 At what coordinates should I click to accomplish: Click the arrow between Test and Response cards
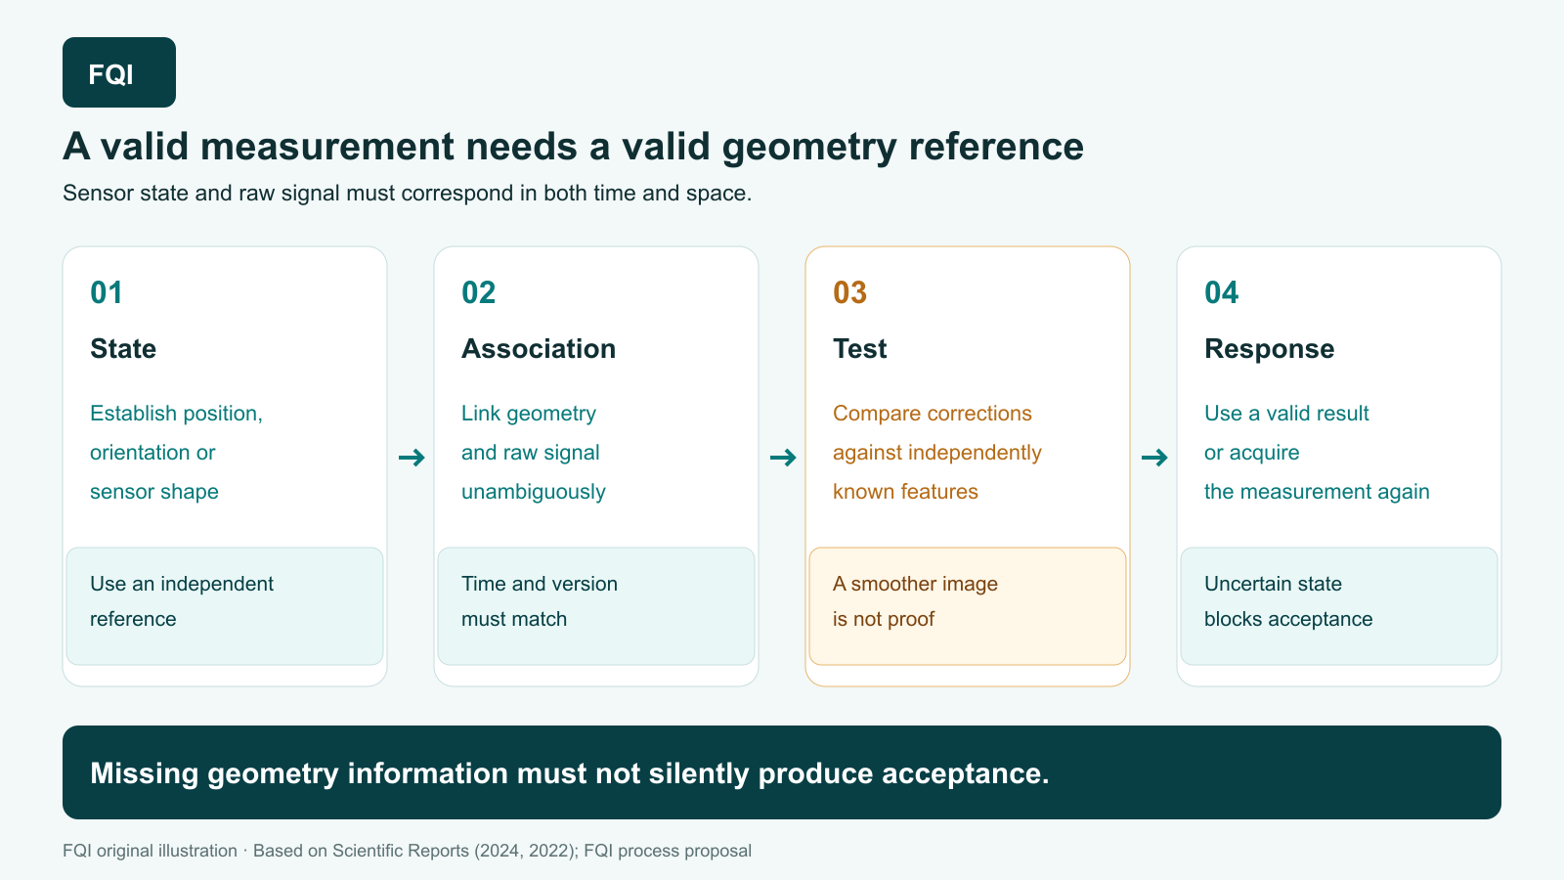1154,458
